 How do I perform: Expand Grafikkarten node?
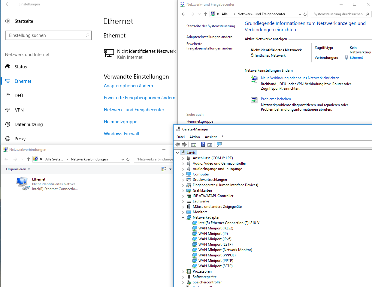pyautogui.click(x=183, y=190)
